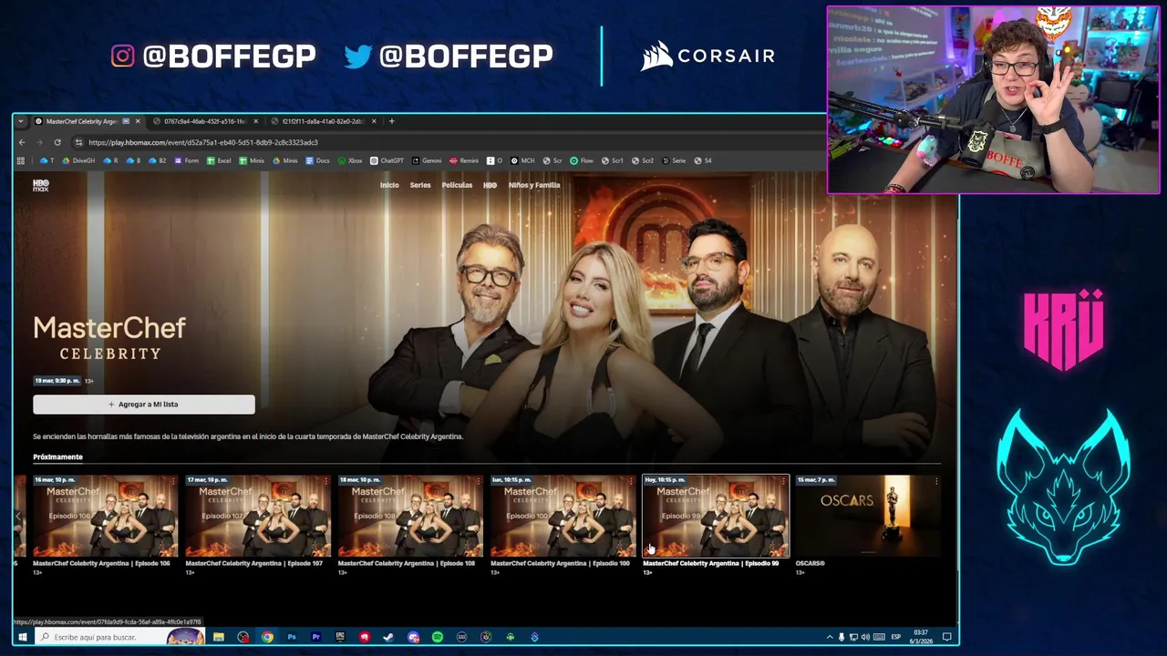Screen dimensions: 1167x656
Task: Open the volume icon in system tray
Action: click(865, 637)
